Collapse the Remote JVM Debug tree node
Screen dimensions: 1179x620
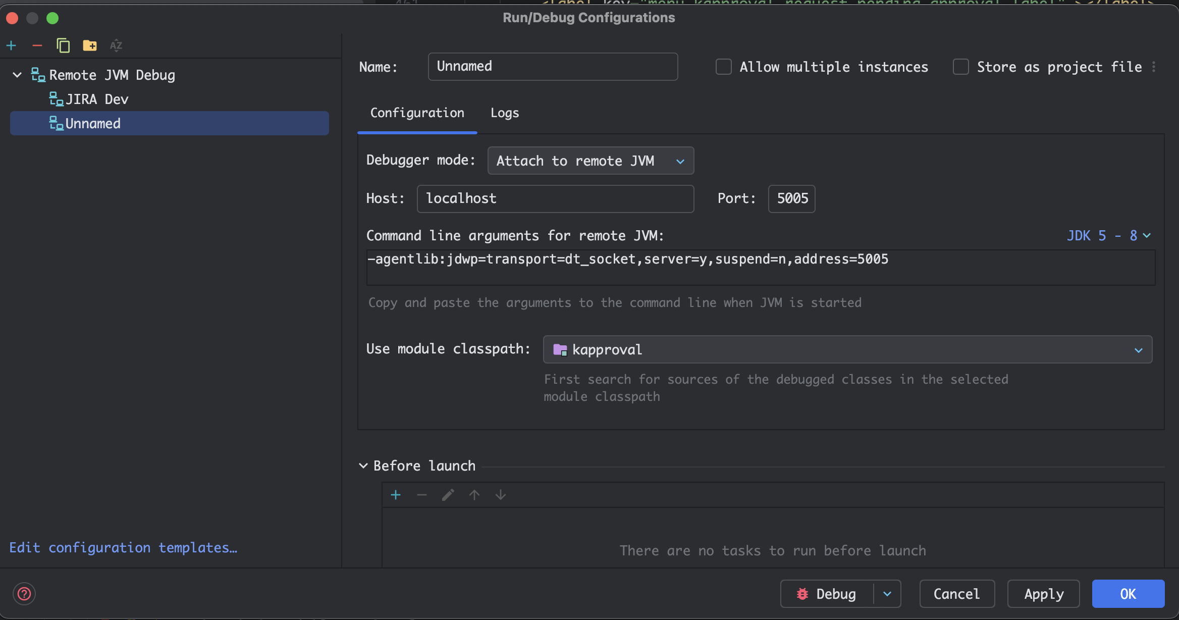(x=17, y=75)
